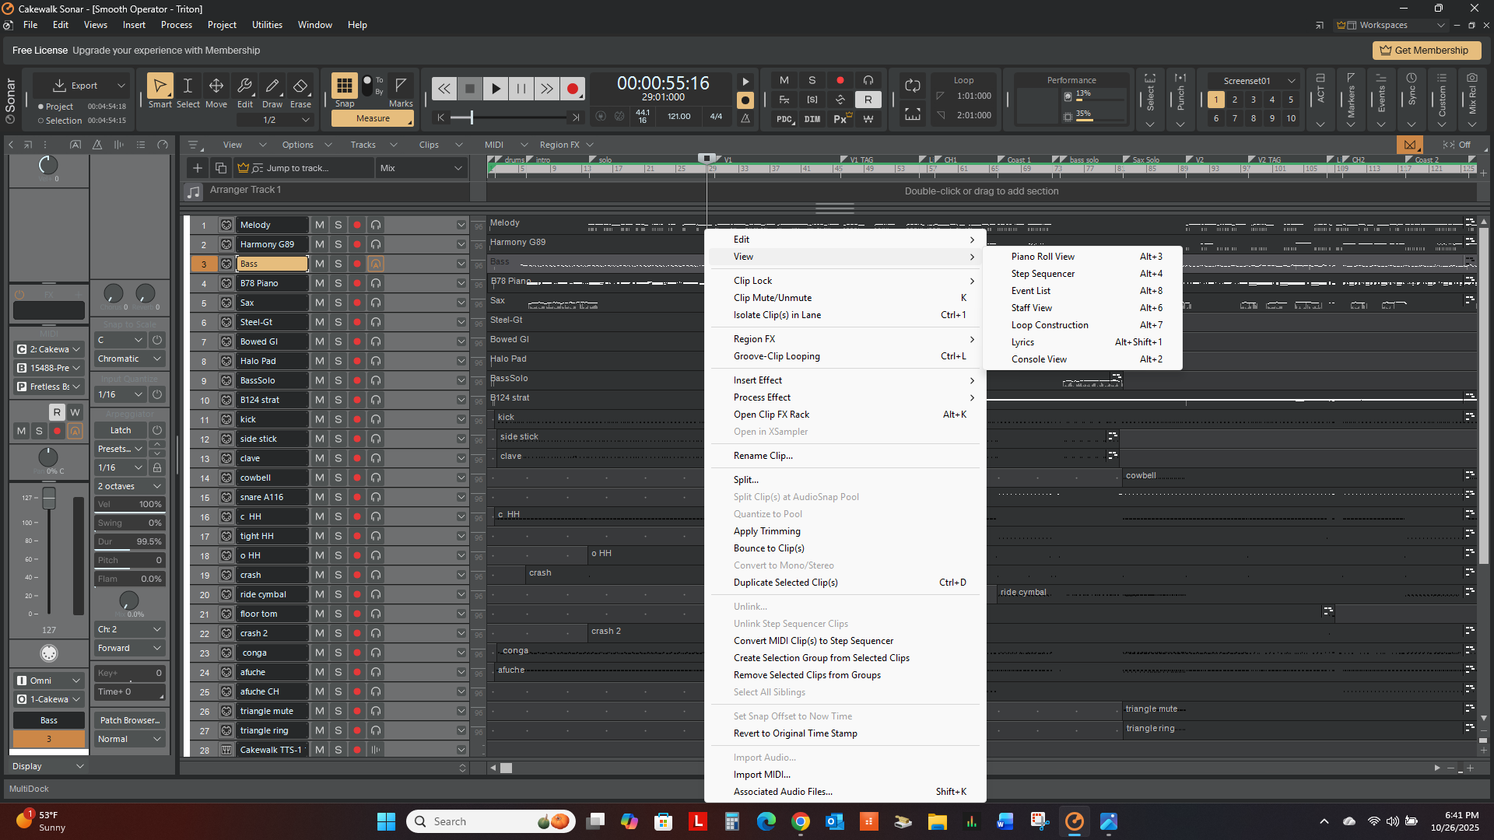
Task: Click the Play transport button
Action: (495, 89)
